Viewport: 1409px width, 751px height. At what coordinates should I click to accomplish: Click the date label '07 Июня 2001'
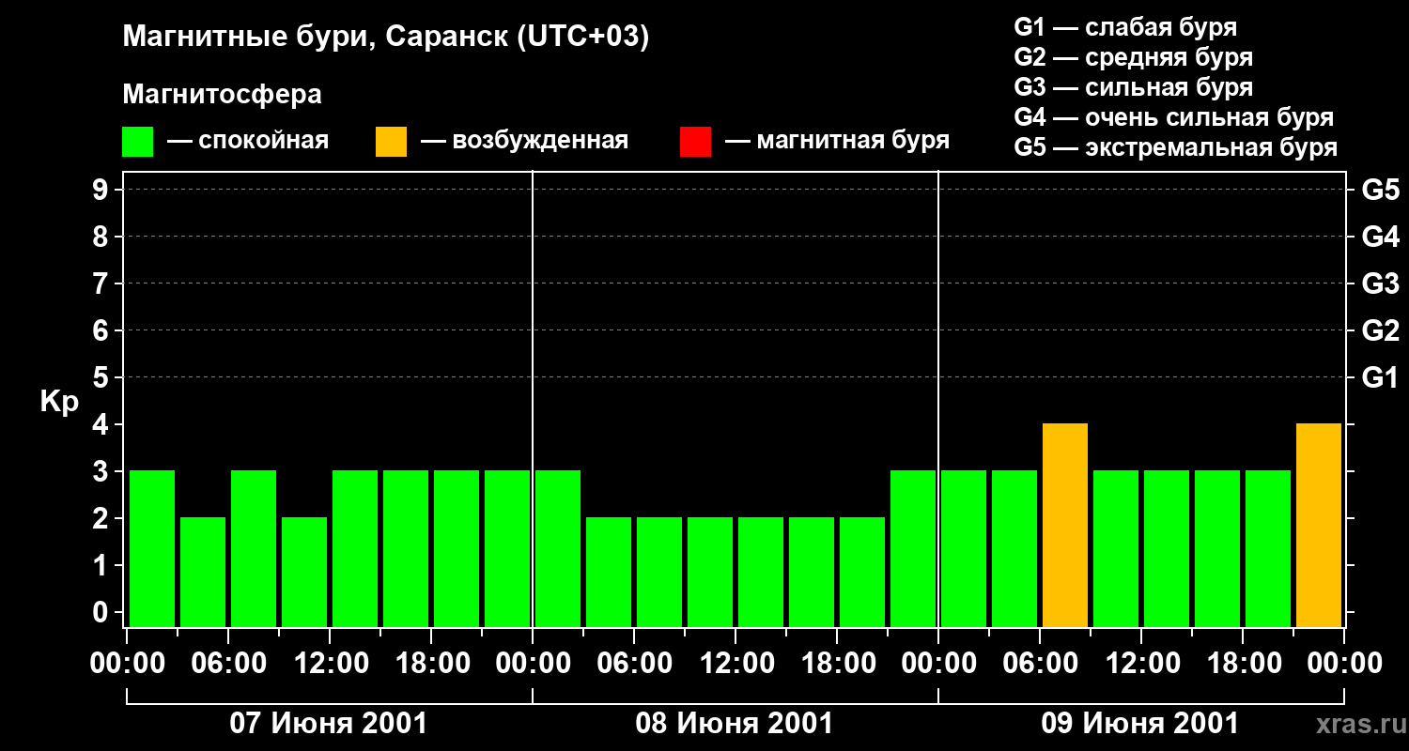[329, 724]
